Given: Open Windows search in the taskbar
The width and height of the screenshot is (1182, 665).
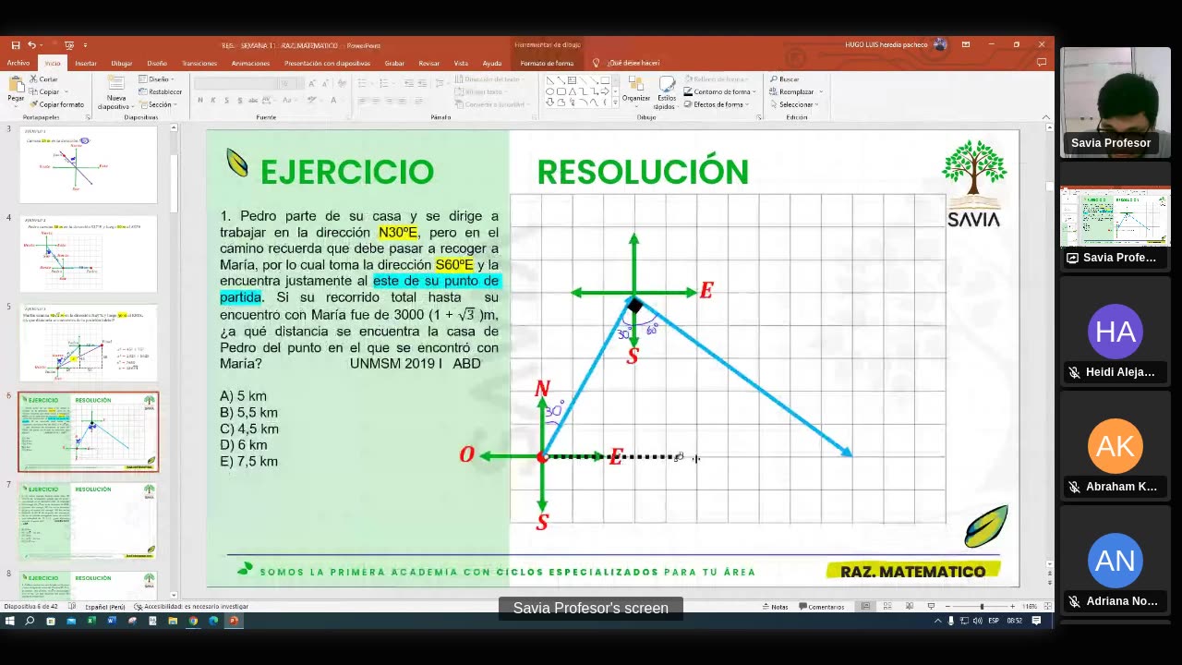Looking at the screenshot, I should pos(30,621).
